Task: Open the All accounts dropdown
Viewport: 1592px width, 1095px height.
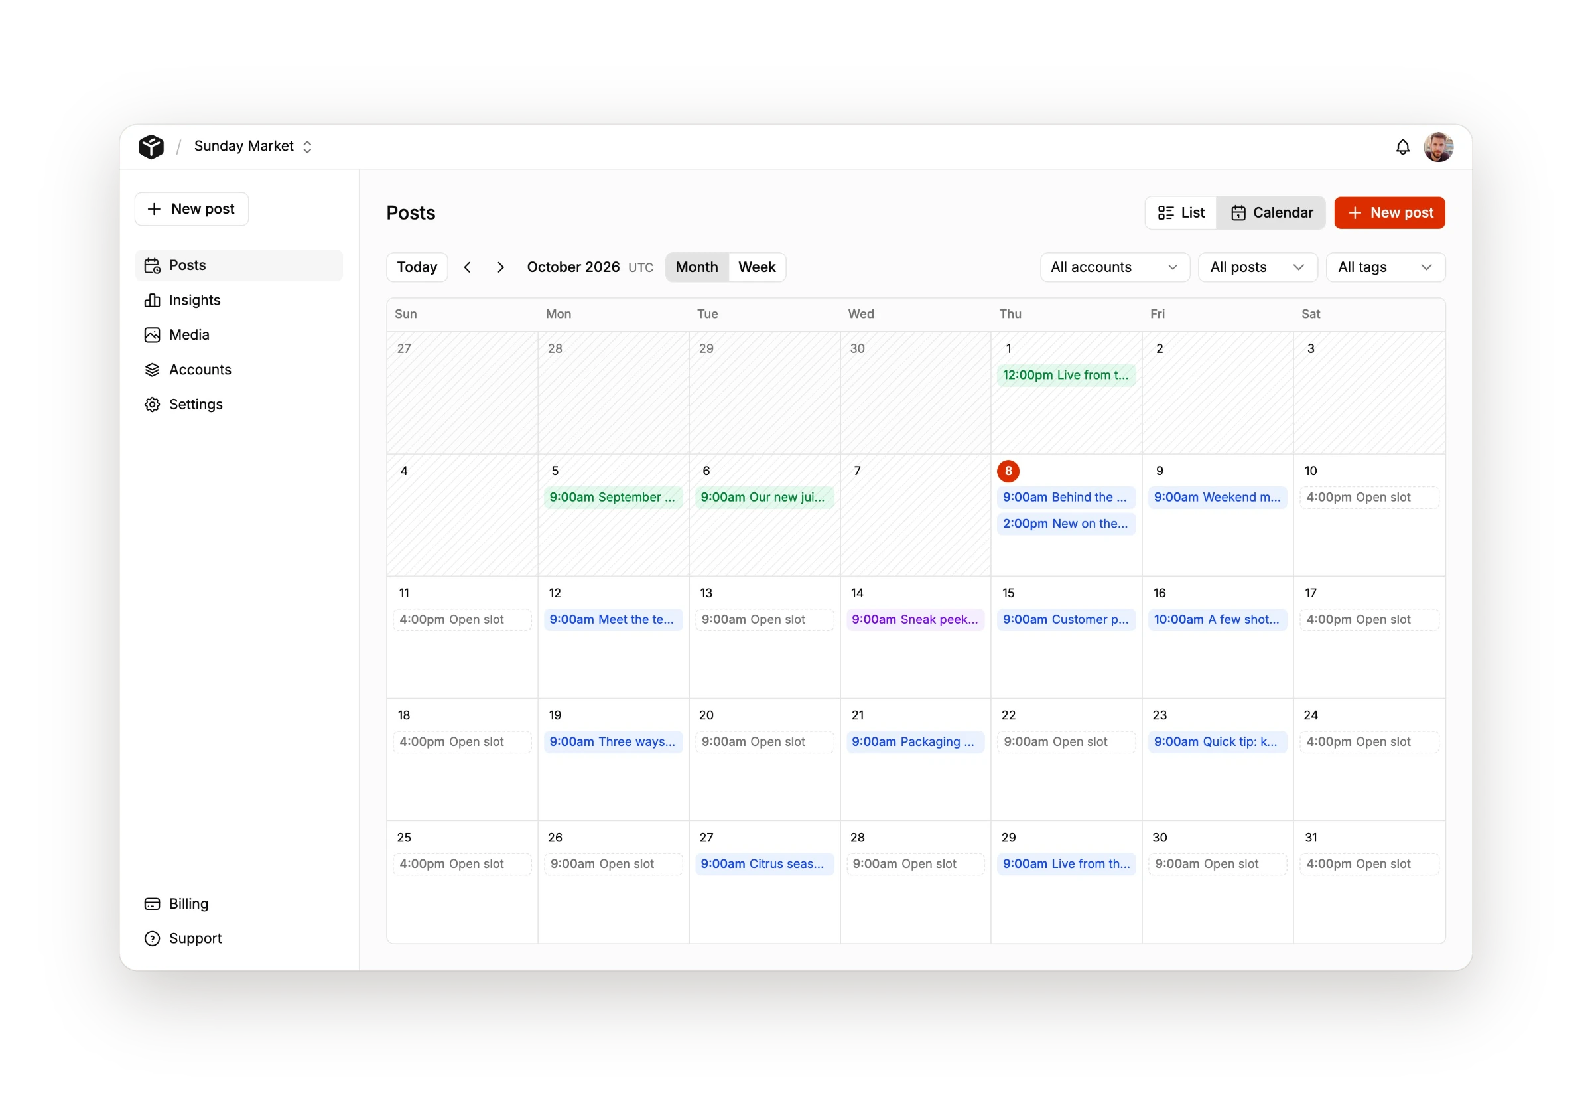Action: click(x=1115, y=267)
